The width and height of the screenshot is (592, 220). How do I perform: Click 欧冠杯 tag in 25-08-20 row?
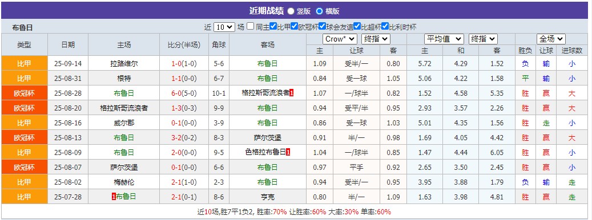[24, 108]
